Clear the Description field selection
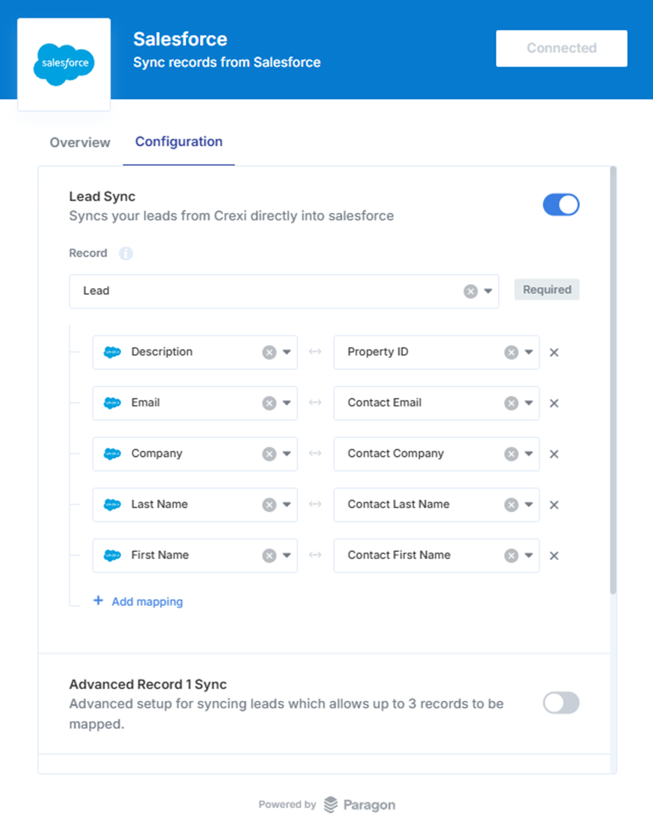The width and height of the screenshot is (653, 822). 269,352
